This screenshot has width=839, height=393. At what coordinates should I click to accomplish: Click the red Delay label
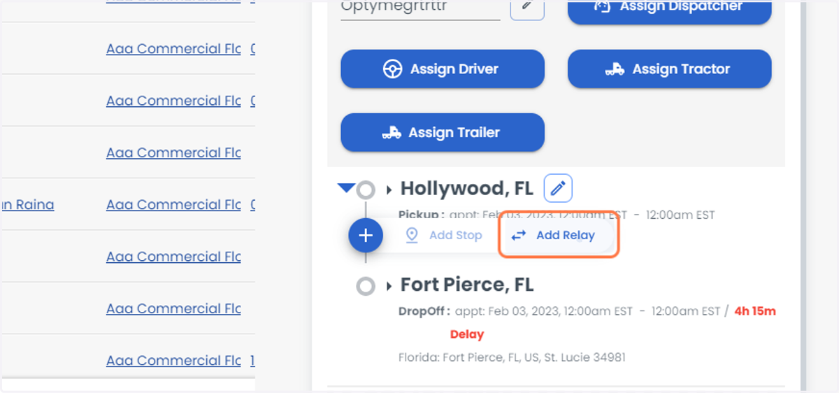467,334
